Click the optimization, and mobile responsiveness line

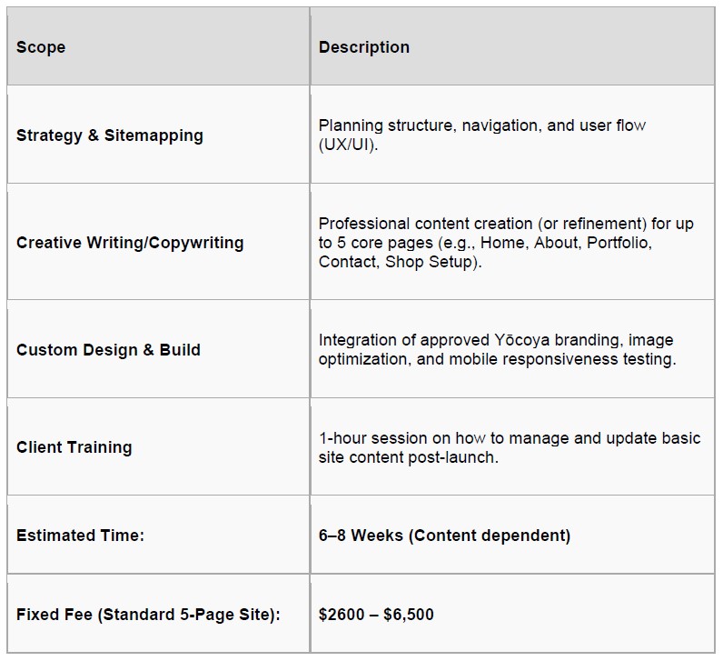pyautogui.click(x=496, y=359)
